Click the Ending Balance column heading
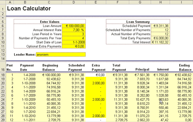The width and height of the screenshot is (193, 122). 185,67
